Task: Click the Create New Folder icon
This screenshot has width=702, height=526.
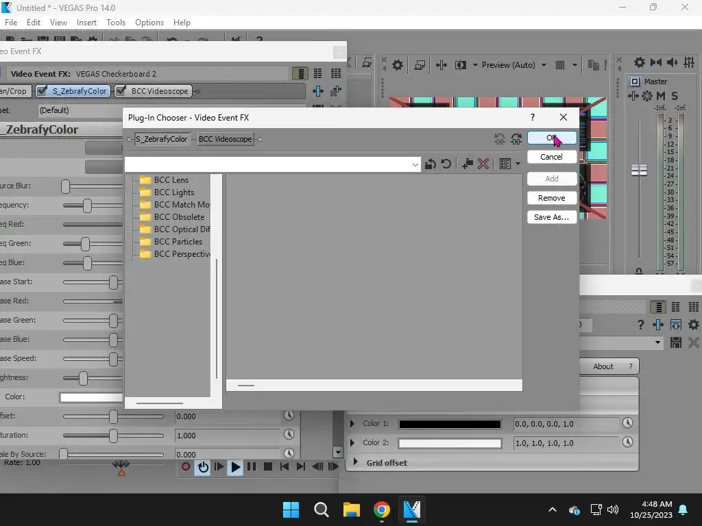Action: tap(468, 164)
